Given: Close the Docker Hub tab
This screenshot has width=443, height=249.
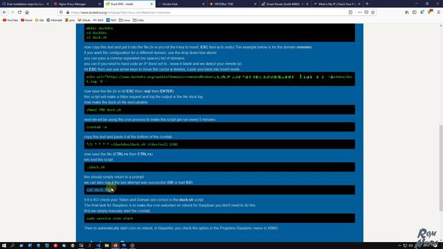Looking at the screenshot, I should coord(204,4).
